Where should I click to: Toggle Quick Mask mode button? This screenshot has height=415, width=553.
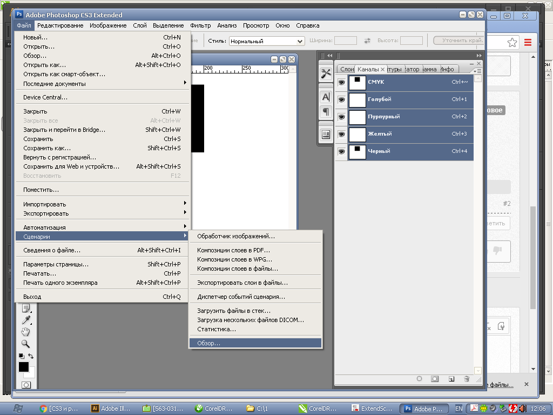26,385
